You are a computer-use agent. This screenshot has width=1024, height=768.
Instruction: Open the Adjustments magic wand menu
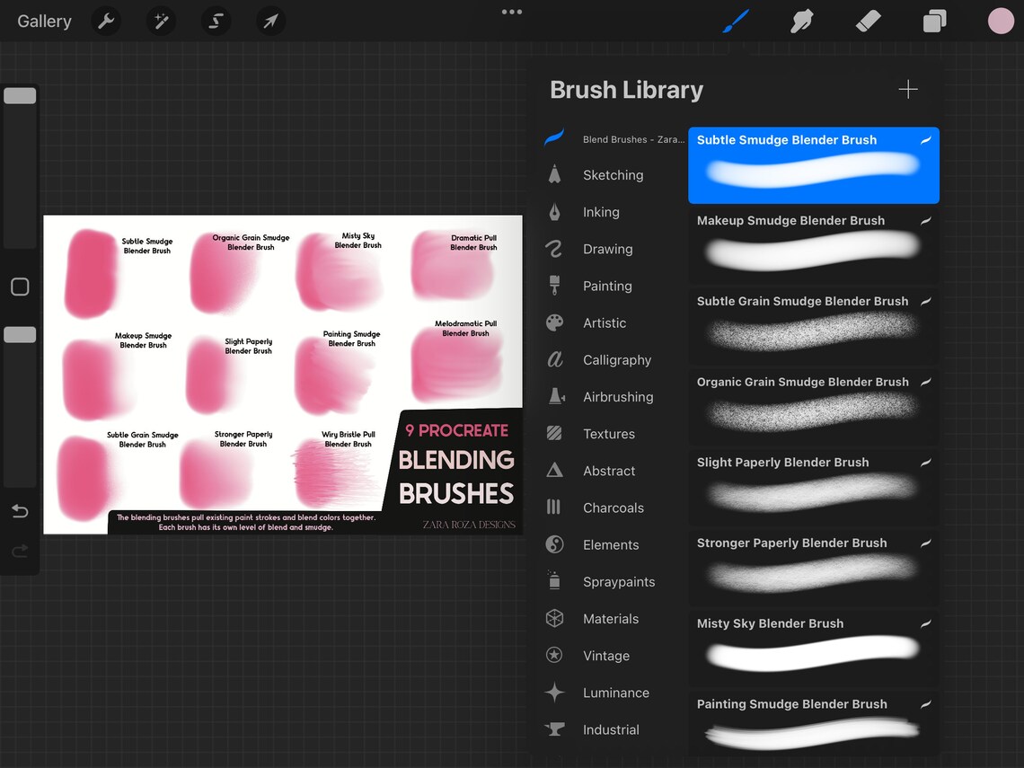pyautogui.click(x=161, y=22)
